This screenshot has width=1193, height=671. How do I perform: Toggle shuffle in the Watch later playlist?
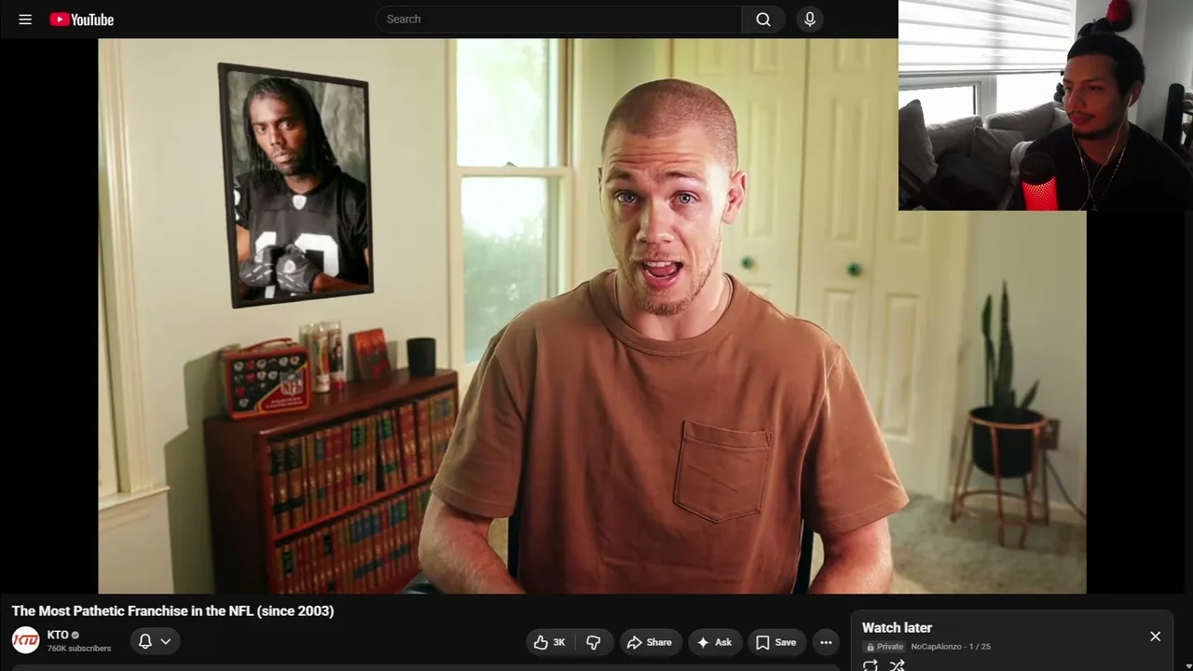897,665
